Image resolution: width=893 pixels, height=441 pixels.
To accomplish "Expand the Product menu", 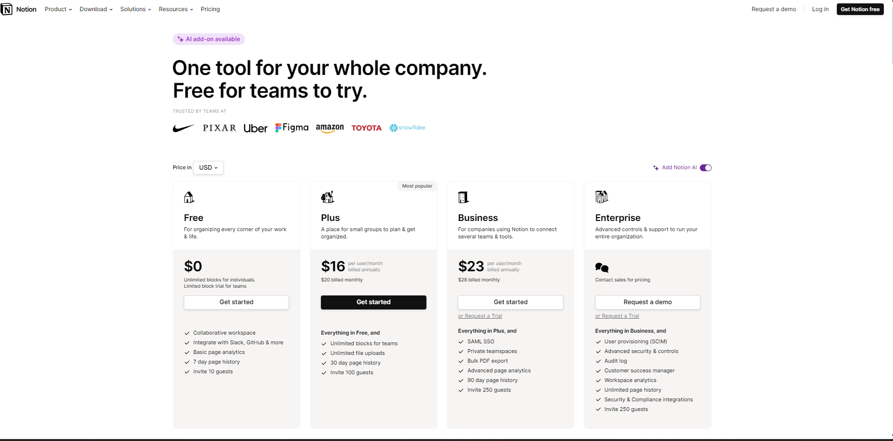I will click(x=58, y=9).
